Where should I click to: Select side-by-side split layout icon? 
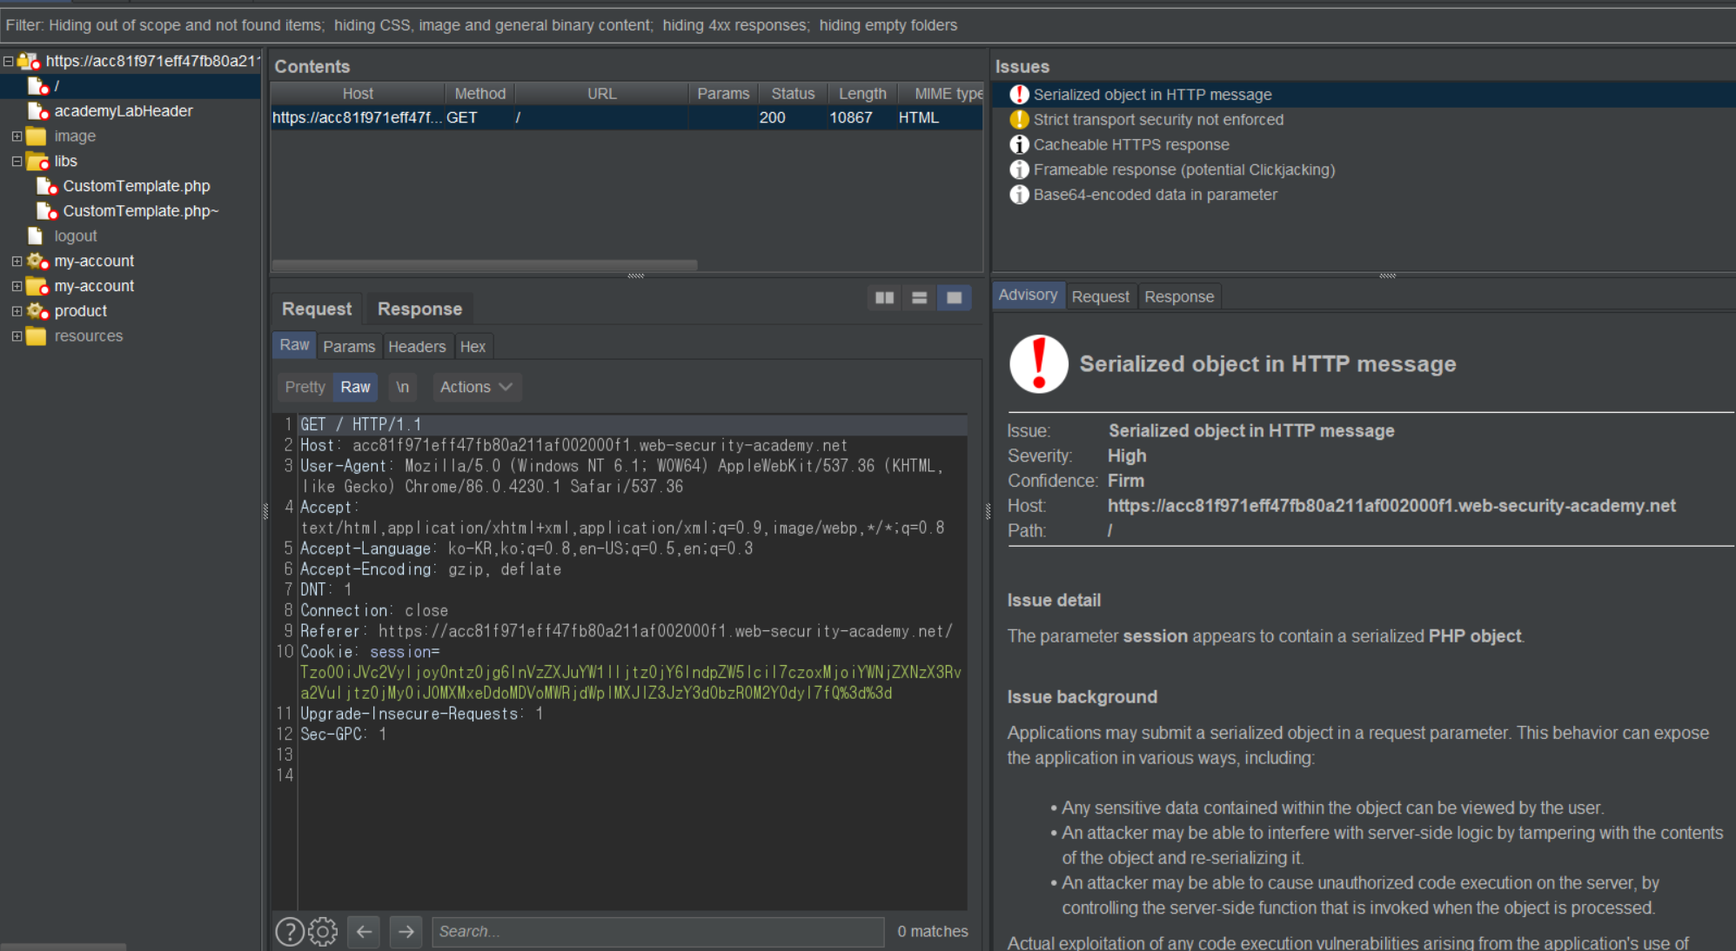884,298
